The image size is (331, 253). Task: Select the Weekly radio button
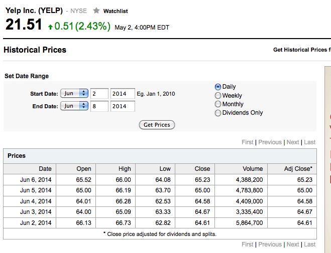tap(217, 96)
